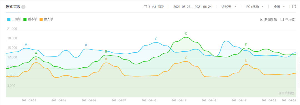Open the 全国 region dropdown
The image size is (300, 105).
pos(279,7)
